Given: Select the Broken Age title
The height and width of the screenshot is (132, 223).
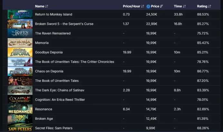Looking at the screenshot, I should coord(44,119).
